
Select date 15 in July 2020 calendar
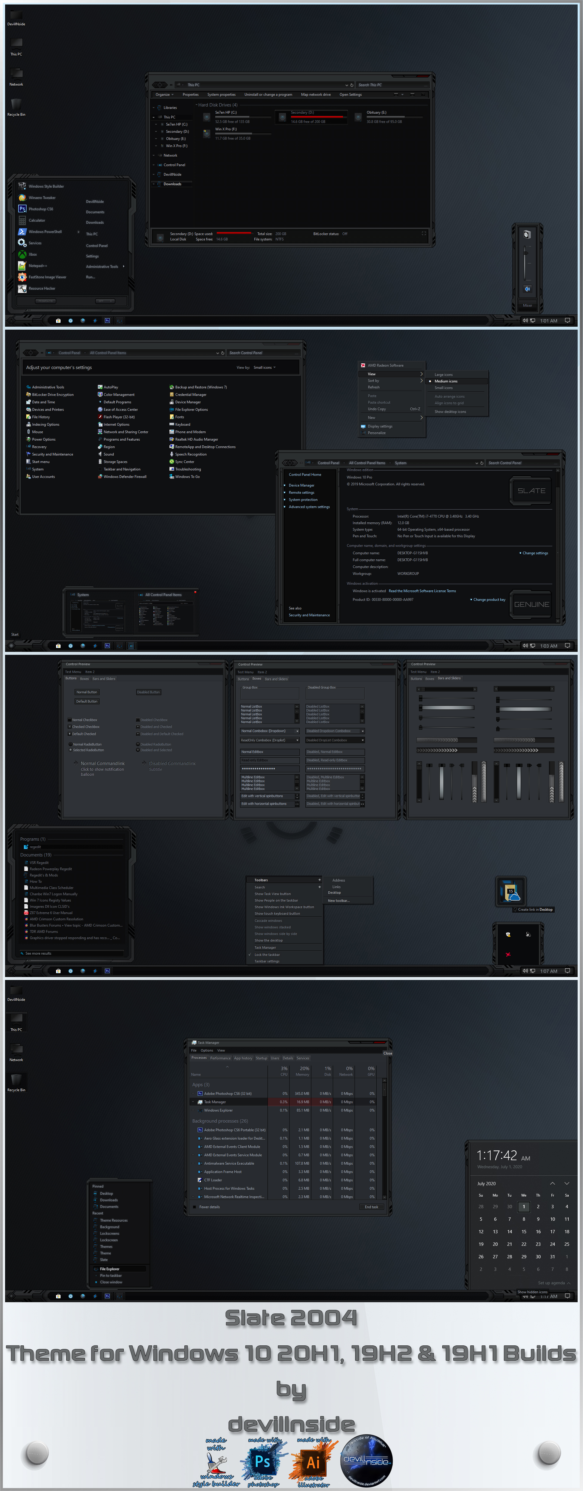click(524, 1232)
